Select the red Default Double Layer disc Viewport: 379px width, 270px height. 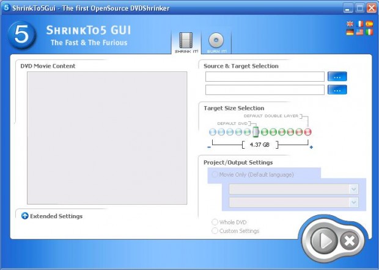(x=307, y=132)
